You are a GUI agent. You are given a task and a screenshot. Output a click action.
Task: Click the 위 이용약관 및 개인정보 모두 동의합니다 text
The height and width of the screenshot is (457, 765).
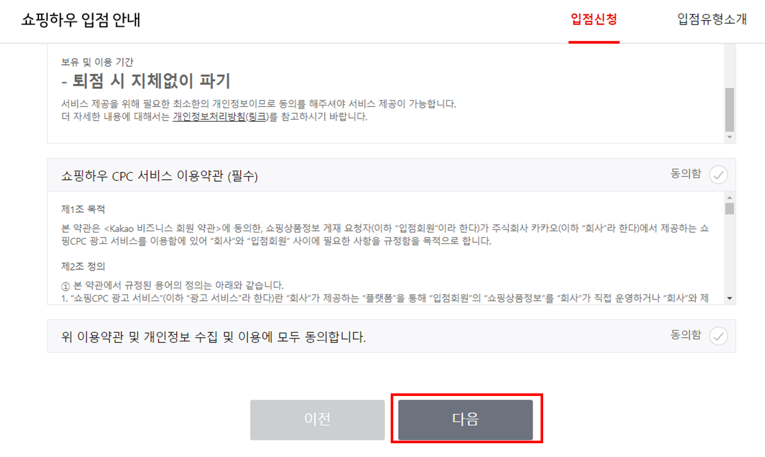coord(214,337)
